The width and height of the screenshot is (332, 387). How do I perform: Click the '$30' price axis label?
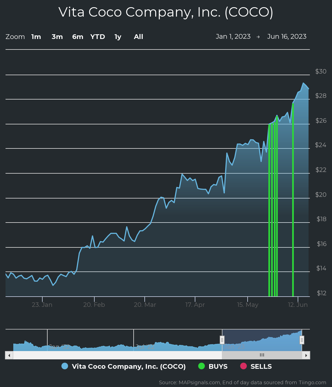(321, 71)
